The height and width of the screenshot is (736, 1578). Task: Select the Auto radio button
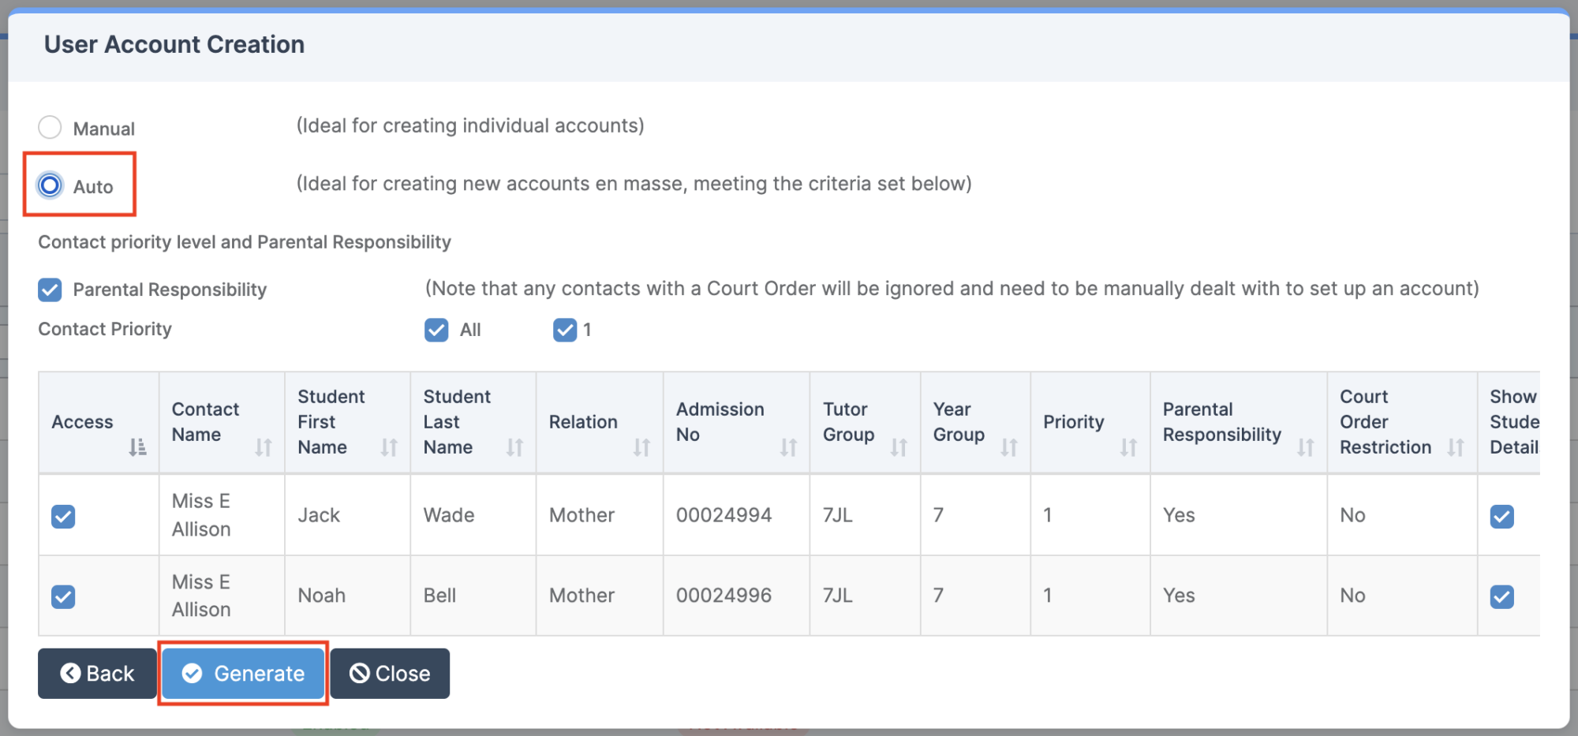point(50,185)
